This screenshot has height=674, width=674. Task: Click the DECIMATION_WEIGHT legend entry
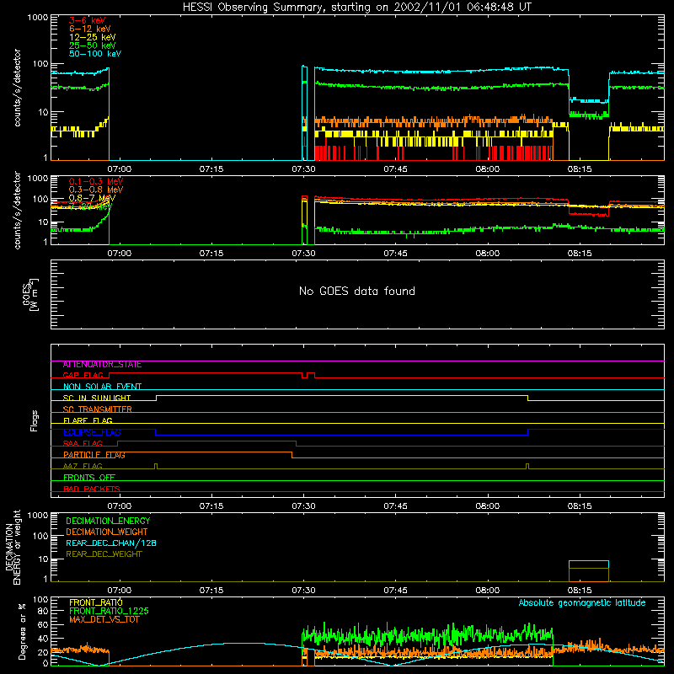pyautogui.click(x=107, y=532)
